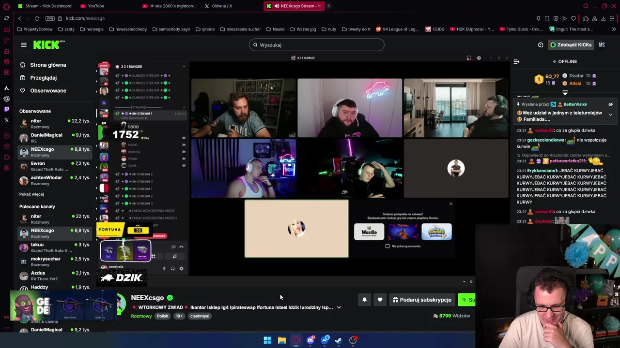This screenshot has width=620, height=348.
Task: Toggle Discord headphones deafen icon
Action: tap(172, 268)
